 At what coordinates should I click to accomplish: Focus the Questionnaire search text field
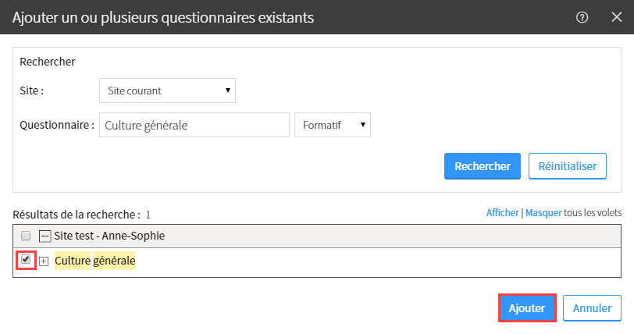click(x=194, y=125)
